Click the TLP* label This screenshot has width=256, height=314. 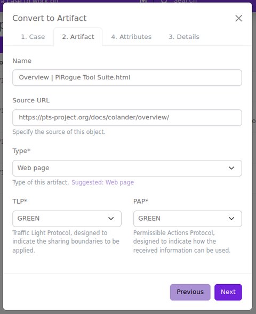point(20,201)
